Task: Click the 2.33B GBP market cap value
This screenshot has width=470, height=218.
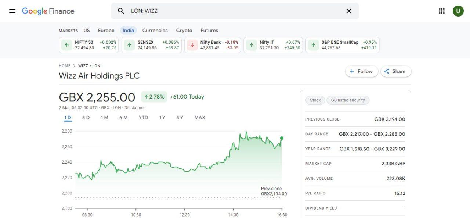Action: coord(393,164)
